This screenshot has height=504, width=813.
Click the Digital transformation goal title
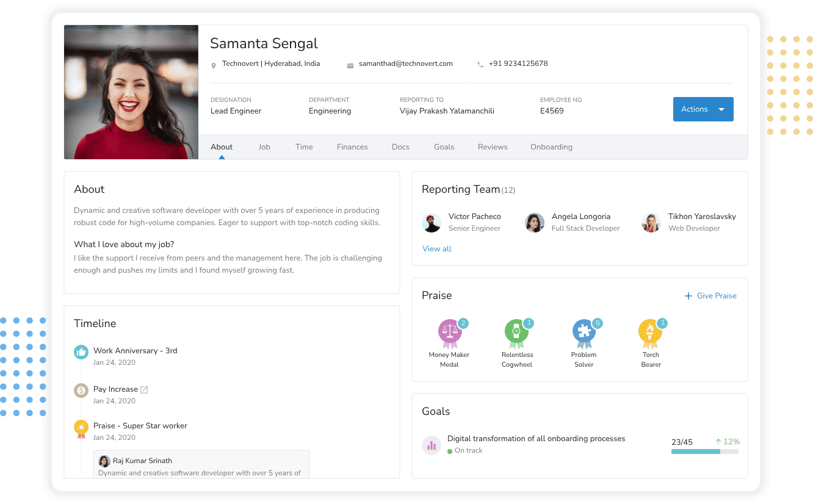[537, 439]
